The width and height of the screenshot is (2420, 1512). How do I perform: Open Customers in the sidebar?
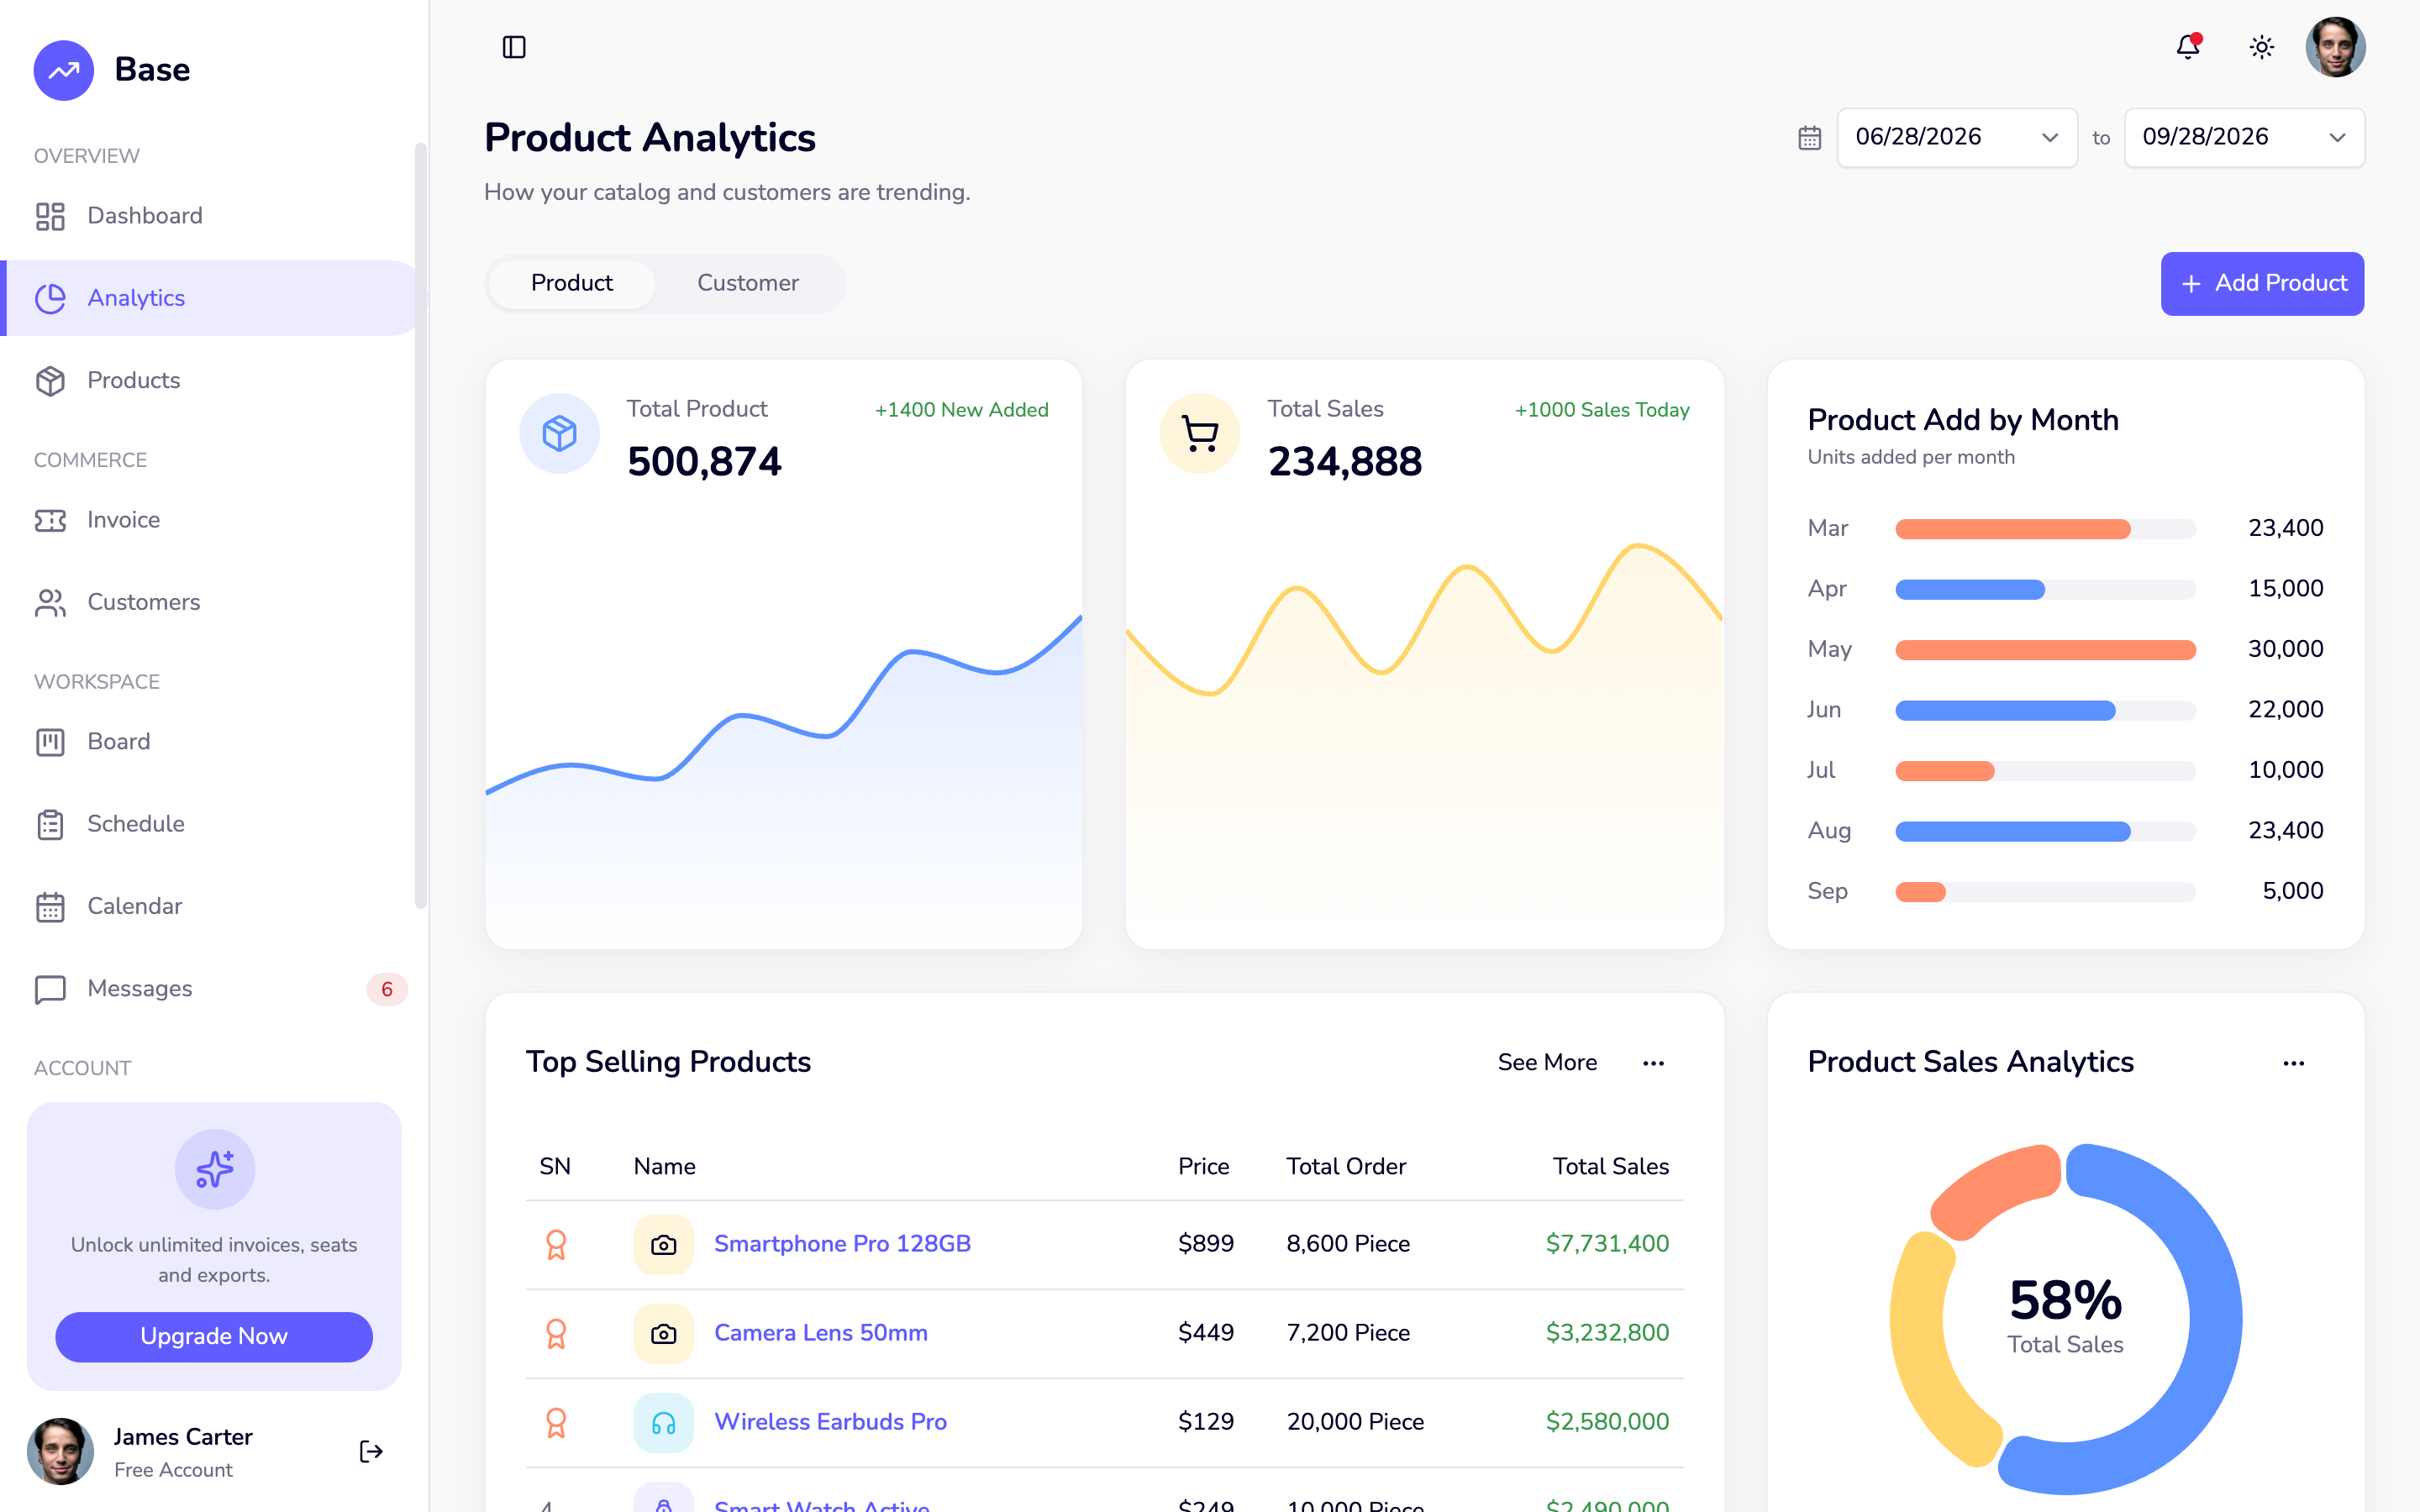[207, 603]
